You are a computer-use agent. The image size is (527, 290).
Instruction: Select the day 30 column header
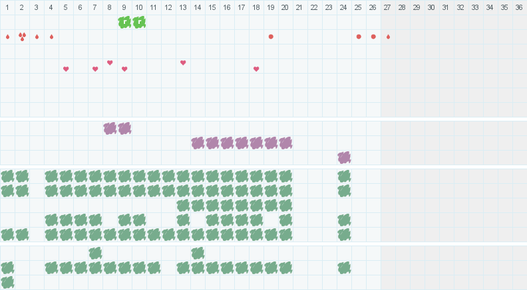(x=431, y=7)
